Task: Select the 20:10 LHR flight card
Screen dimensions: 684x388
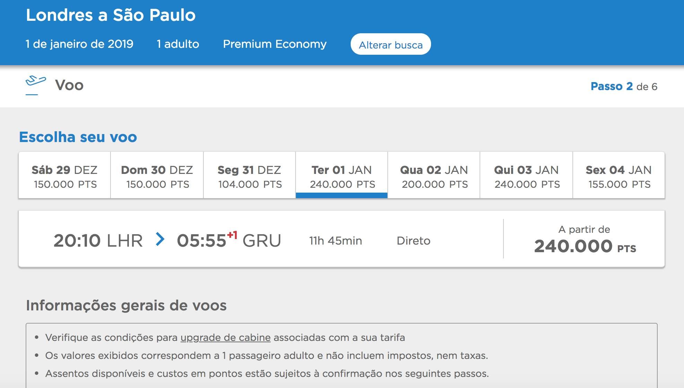Action: pos(342,239)
